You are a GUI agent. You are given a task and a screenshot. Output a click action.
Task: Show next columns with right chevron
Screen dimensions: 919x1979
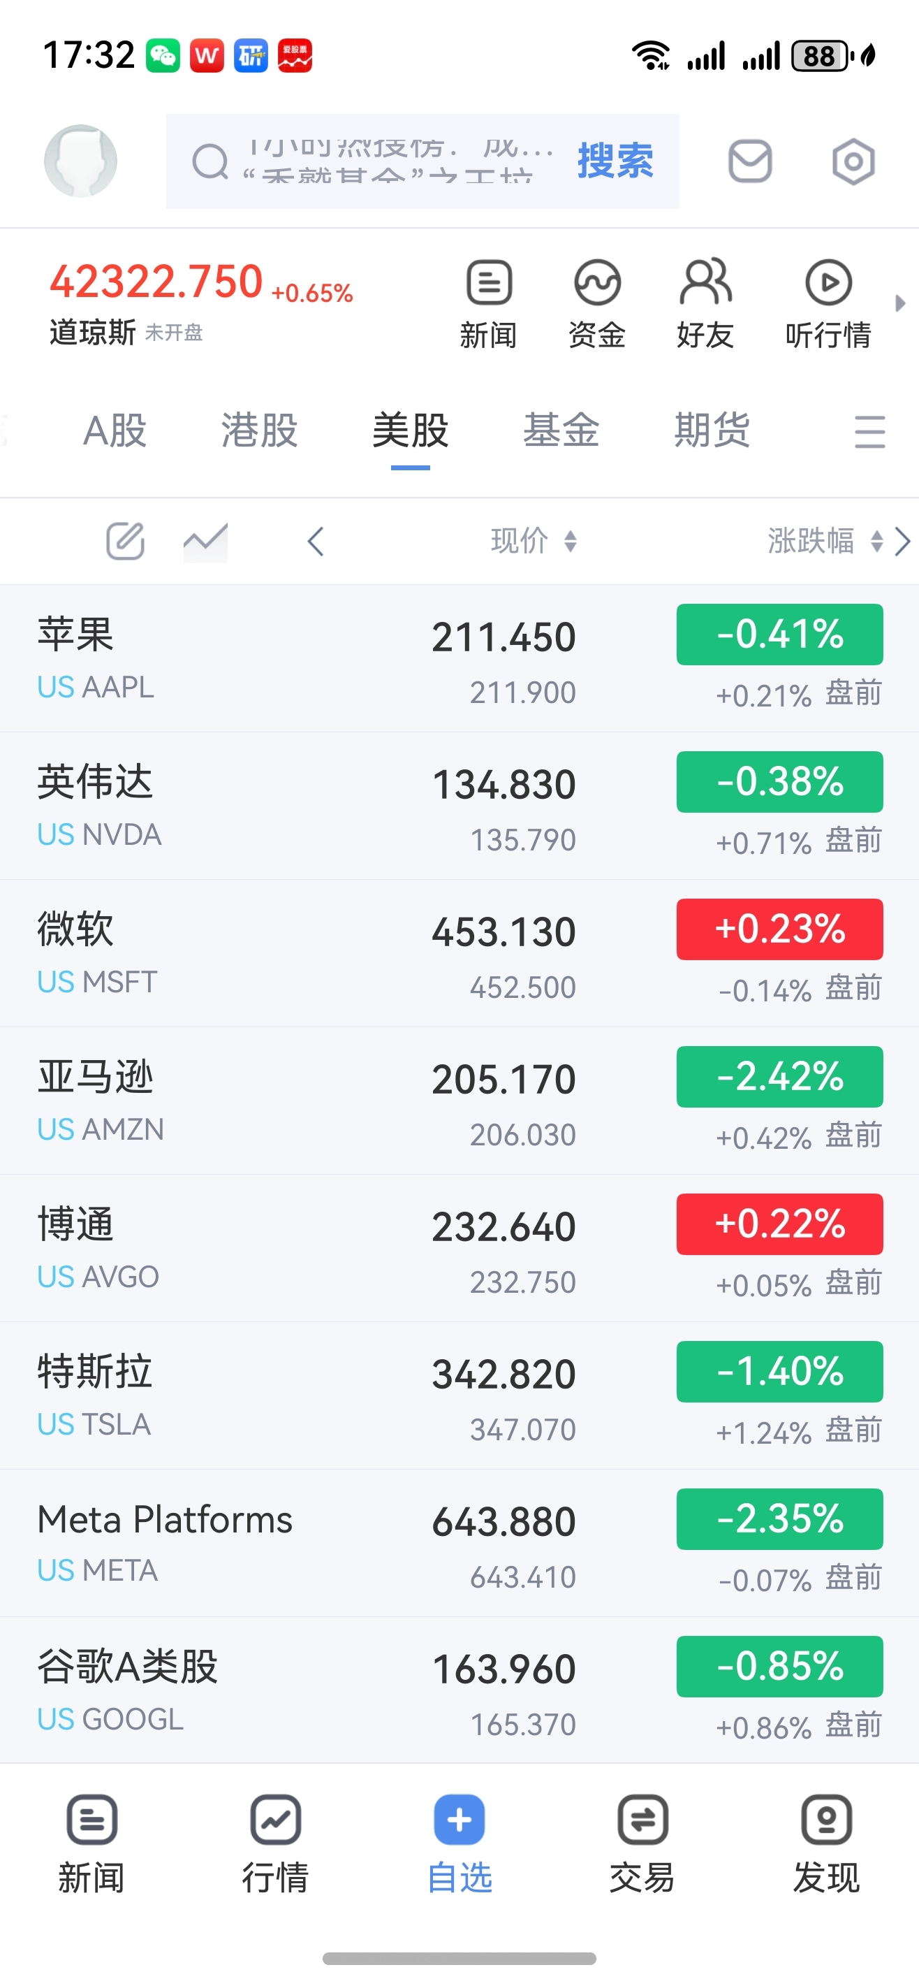903,541
